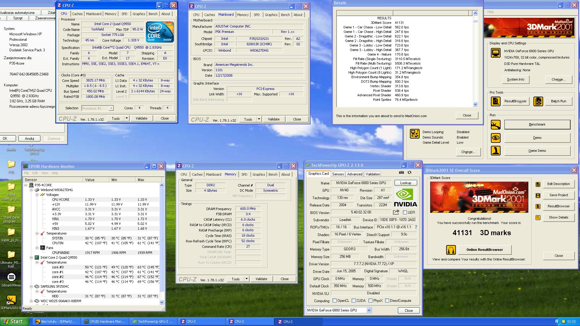The image size is (580, 326).
Task: Click the Online ResultBrowser button
Action: 485,250
